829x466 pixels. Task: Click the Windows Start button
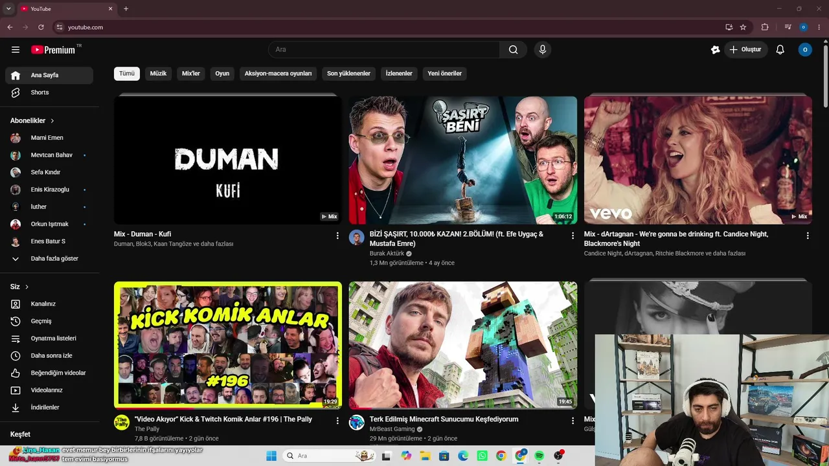tap(271, 456)
